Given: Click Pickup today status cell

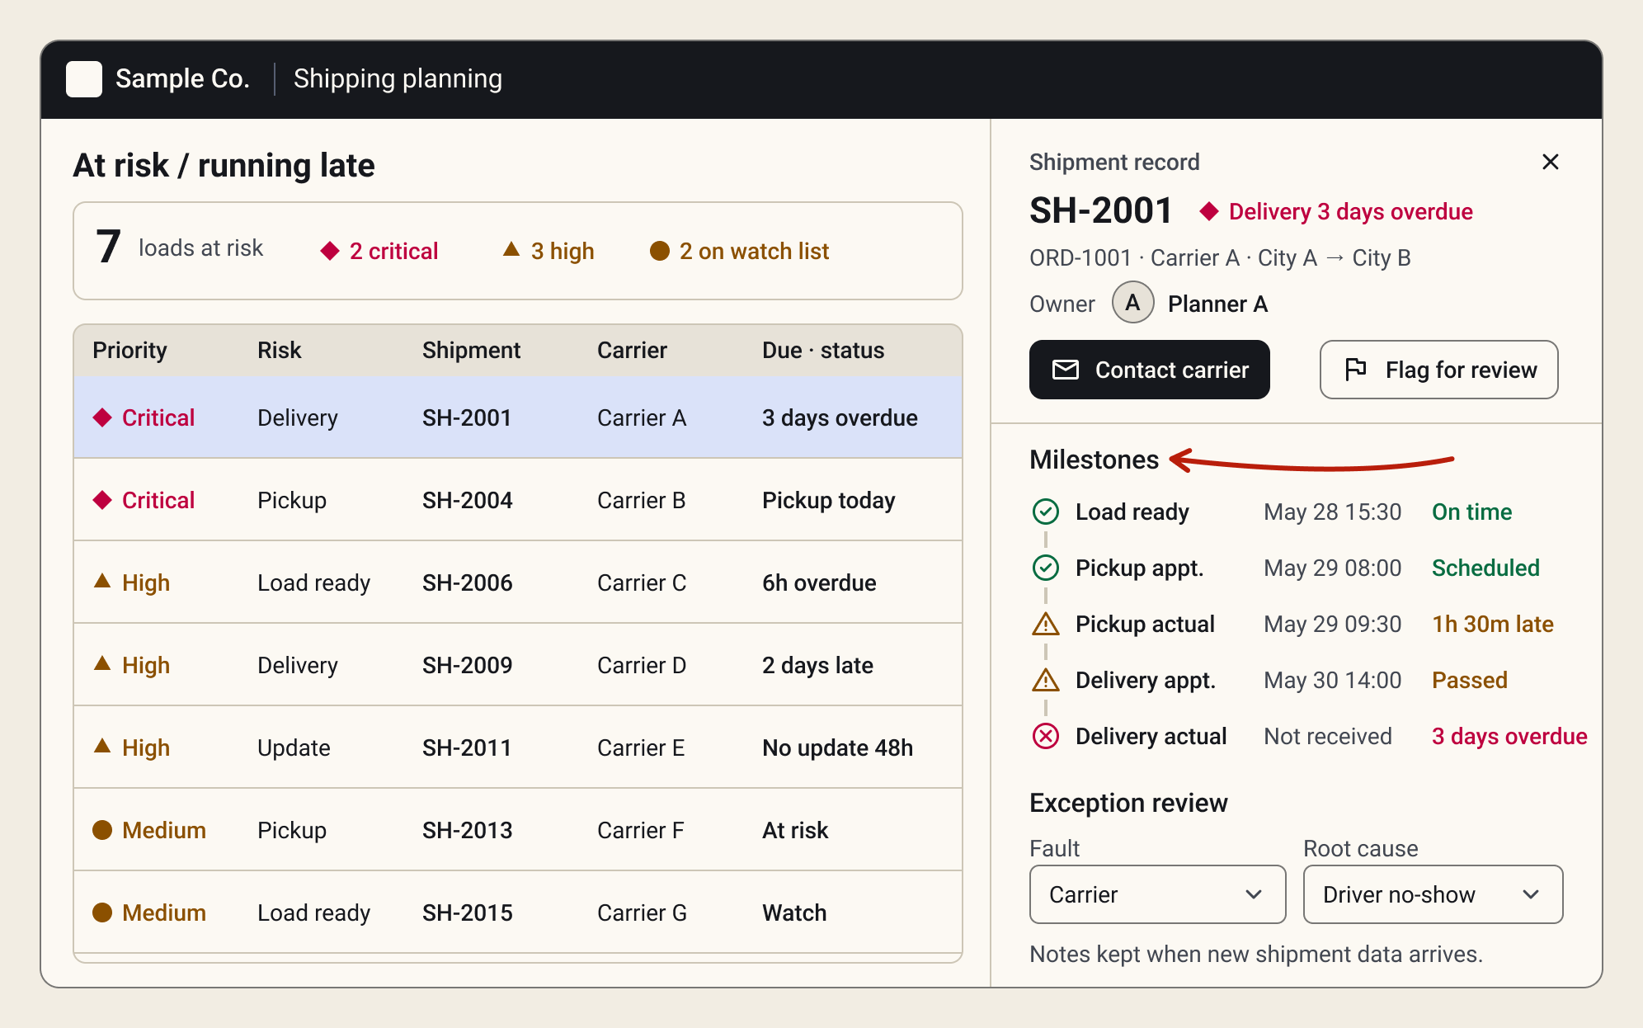Looking at the screenshot, I should [x=828, y=500].
